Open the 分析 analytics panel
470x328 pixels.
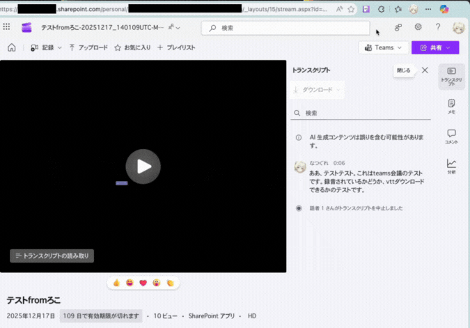click(451, 166)
